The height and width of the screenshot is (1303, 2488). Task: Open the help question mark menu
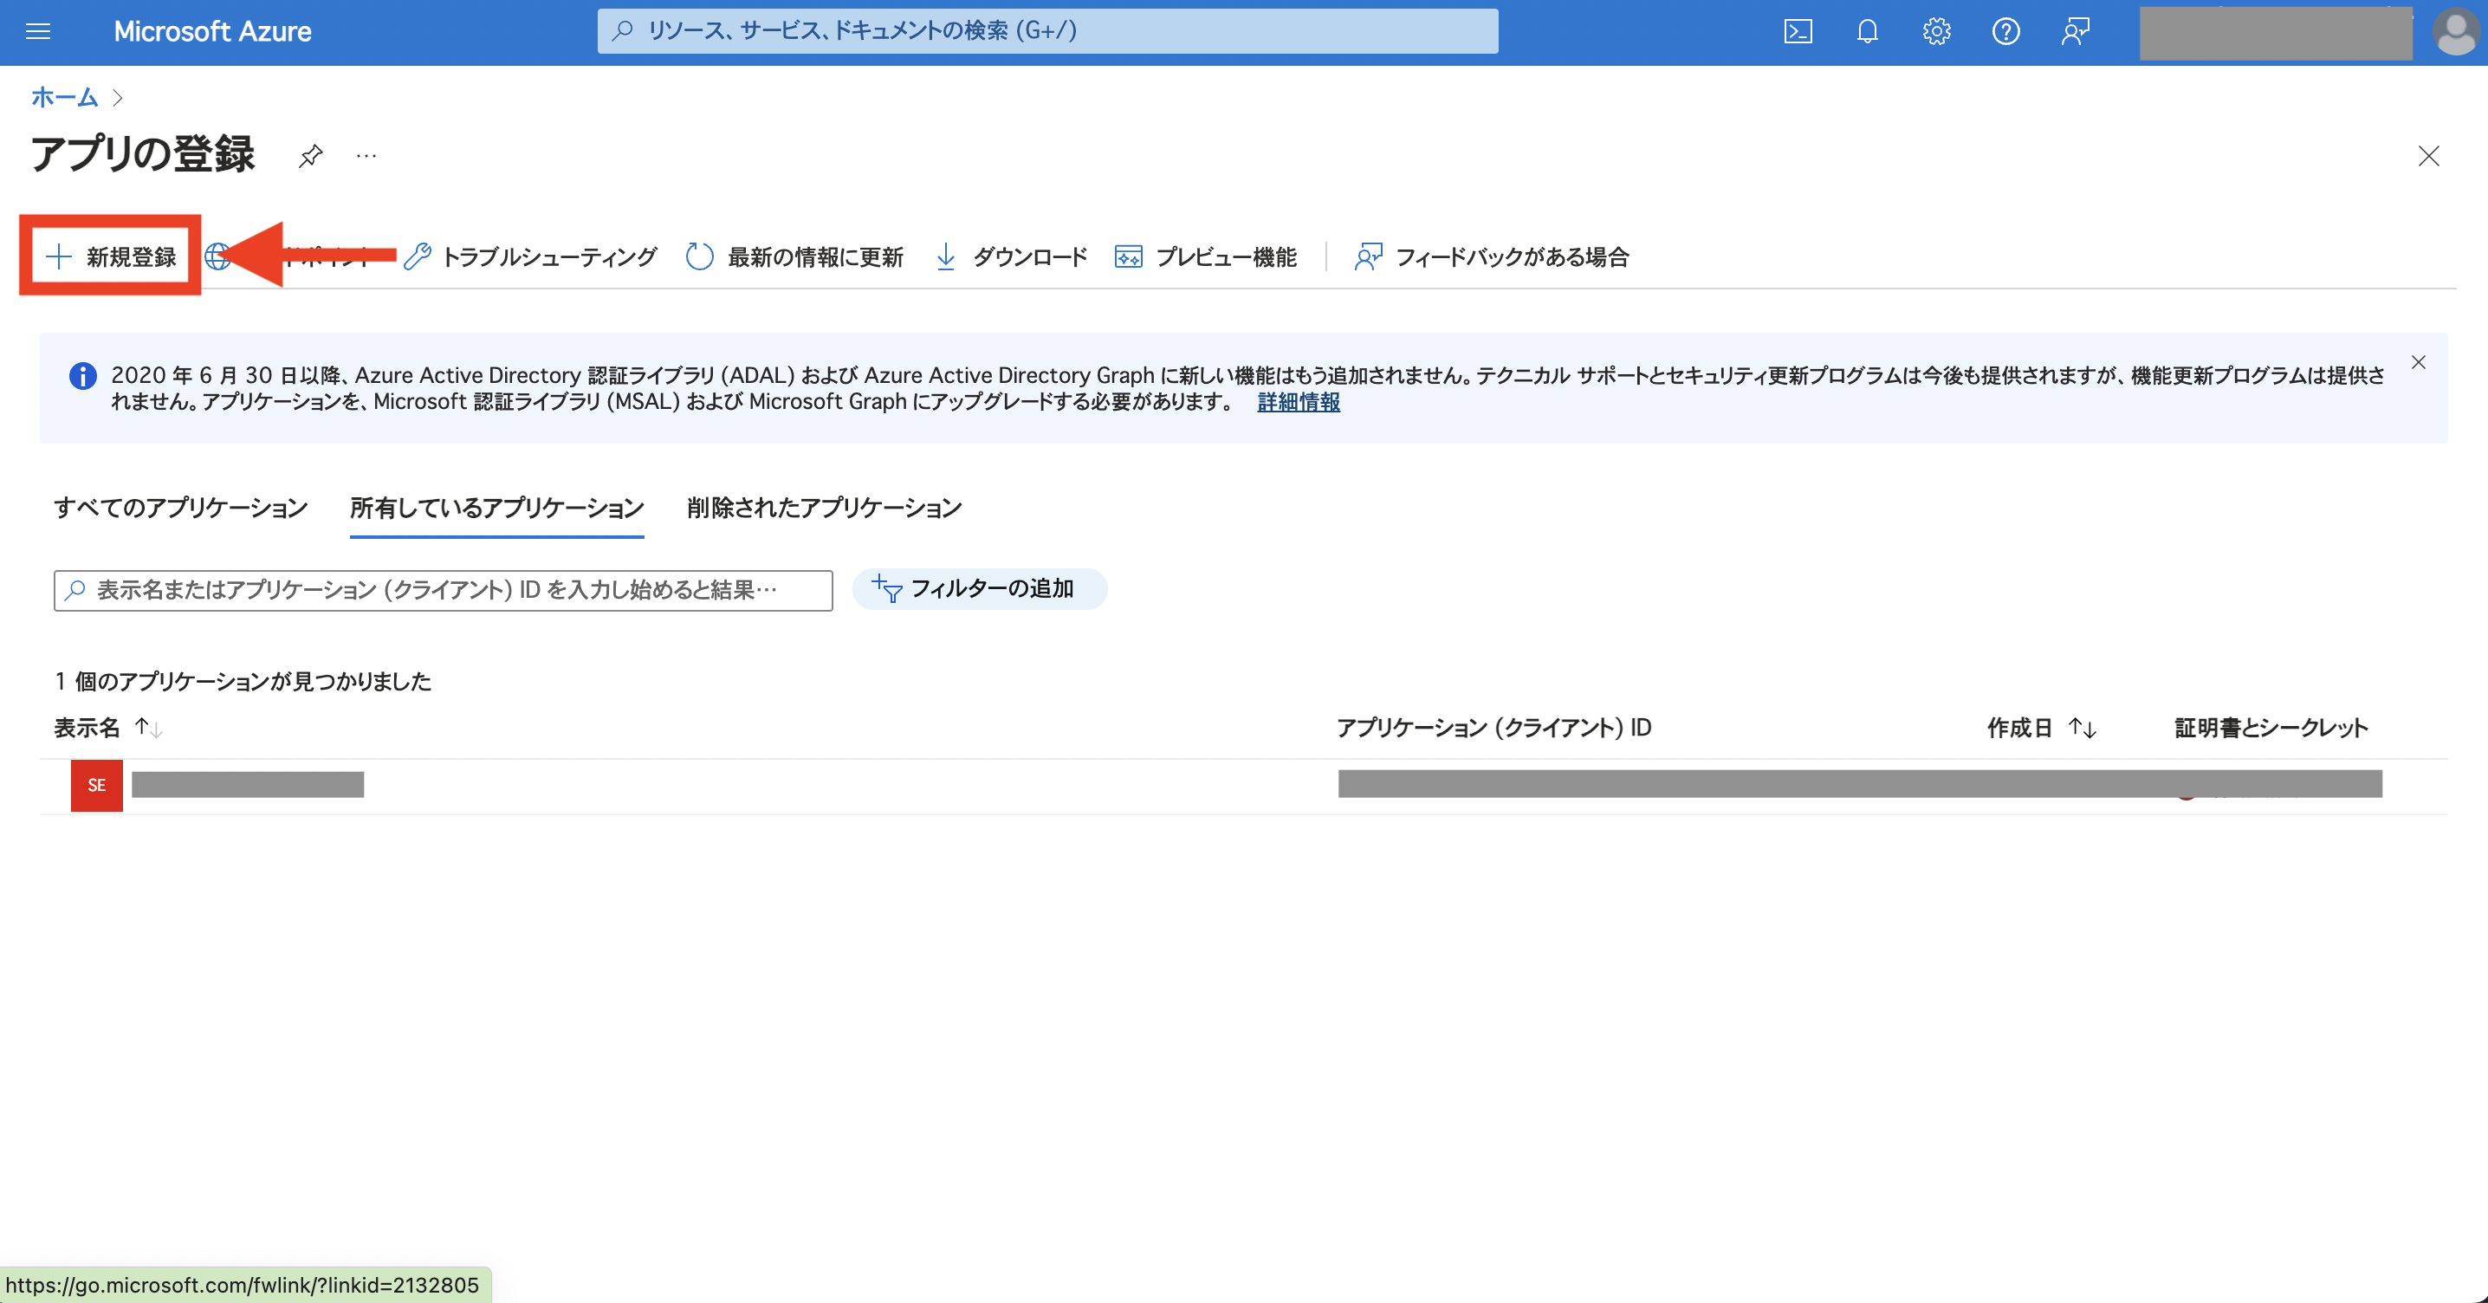click(x=2006, y=32)
